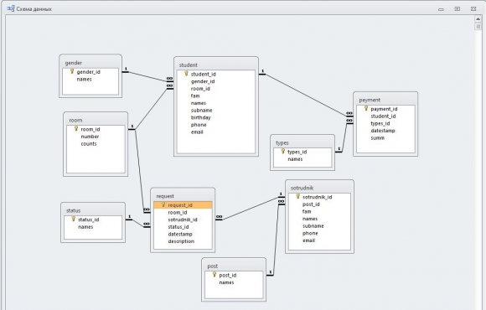Minimize the Схема данных window

tap(441, 9)
